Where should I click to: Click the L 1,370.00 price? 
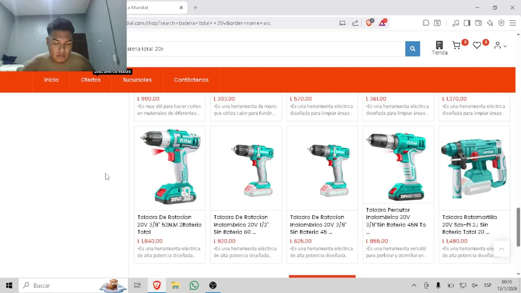coord(454,98)
